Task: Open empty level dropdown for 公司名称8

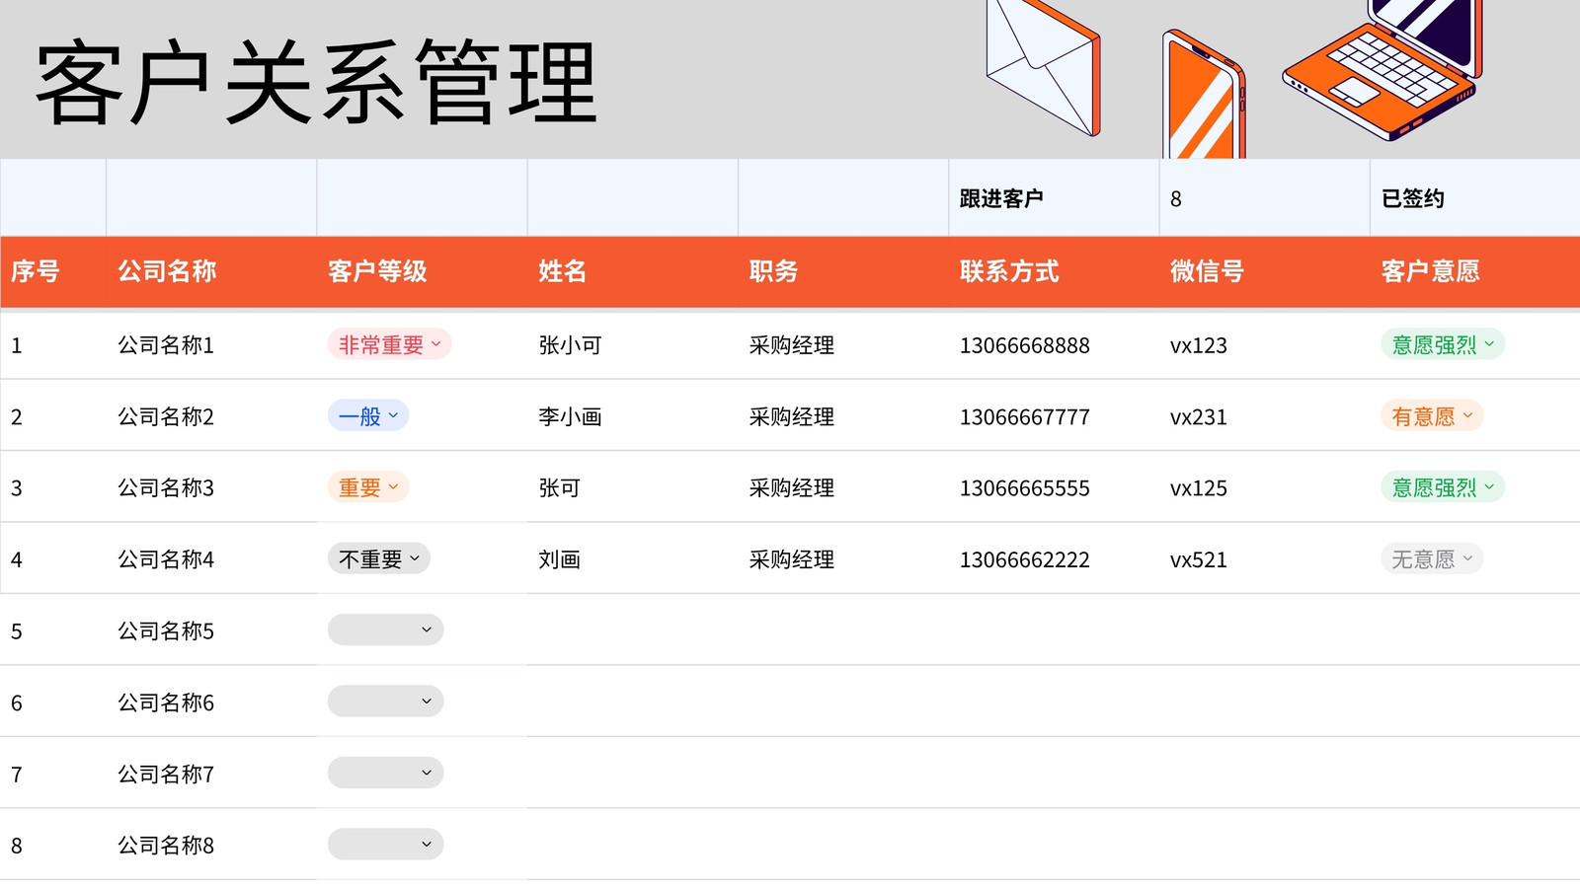Action: tap(385, 845)
